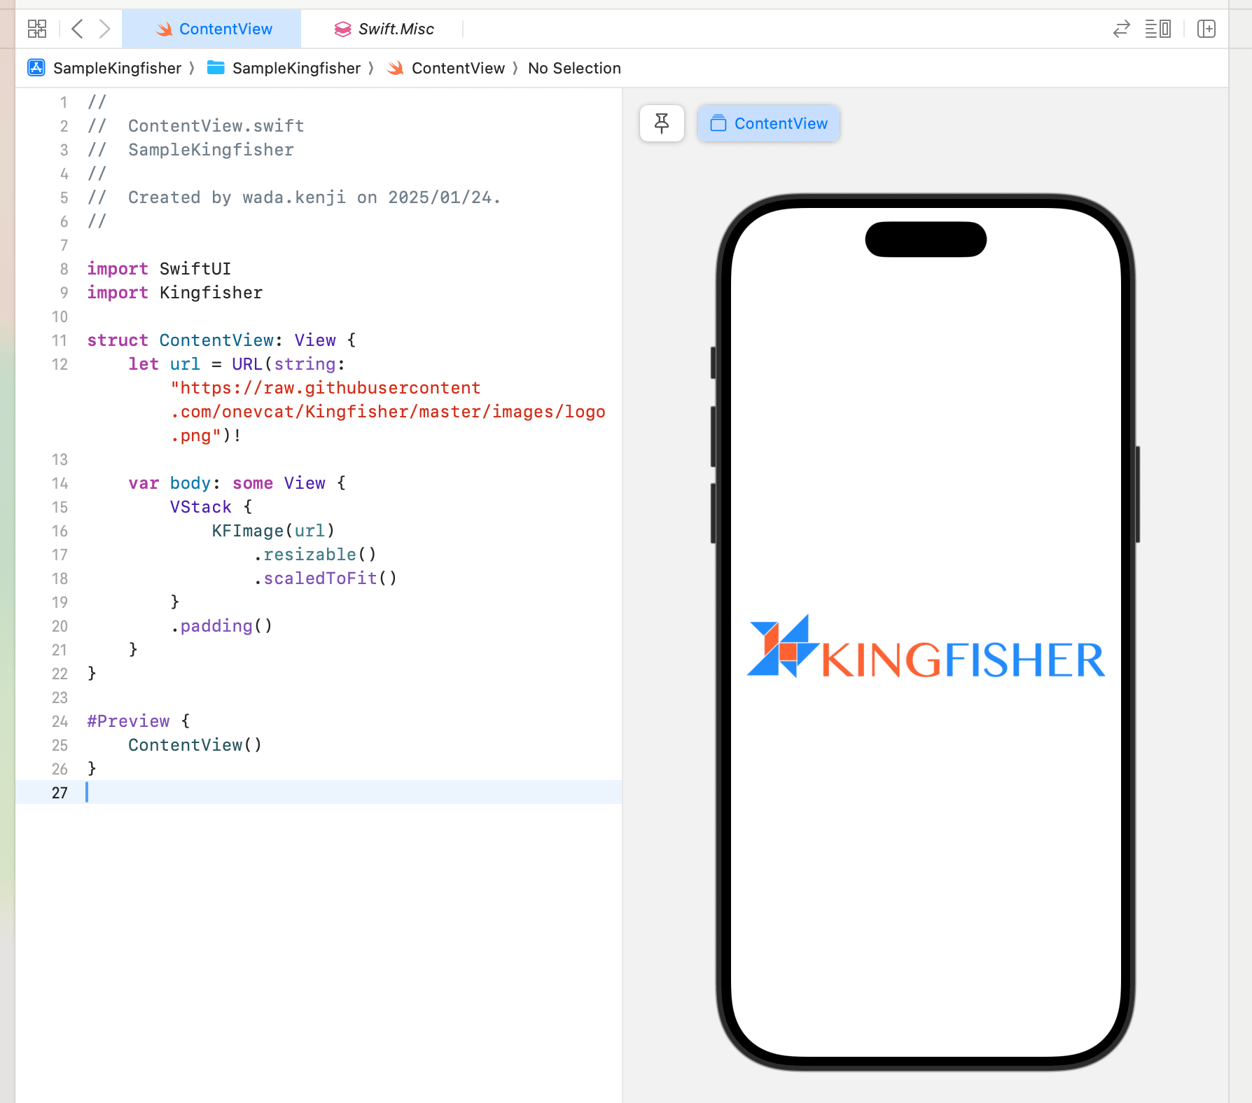The height and width of the screenshot is (1103, 1252).
Task: Open the No Selection symbol breadcrumb
Action: pyautogui.click(x=574, y=68)
